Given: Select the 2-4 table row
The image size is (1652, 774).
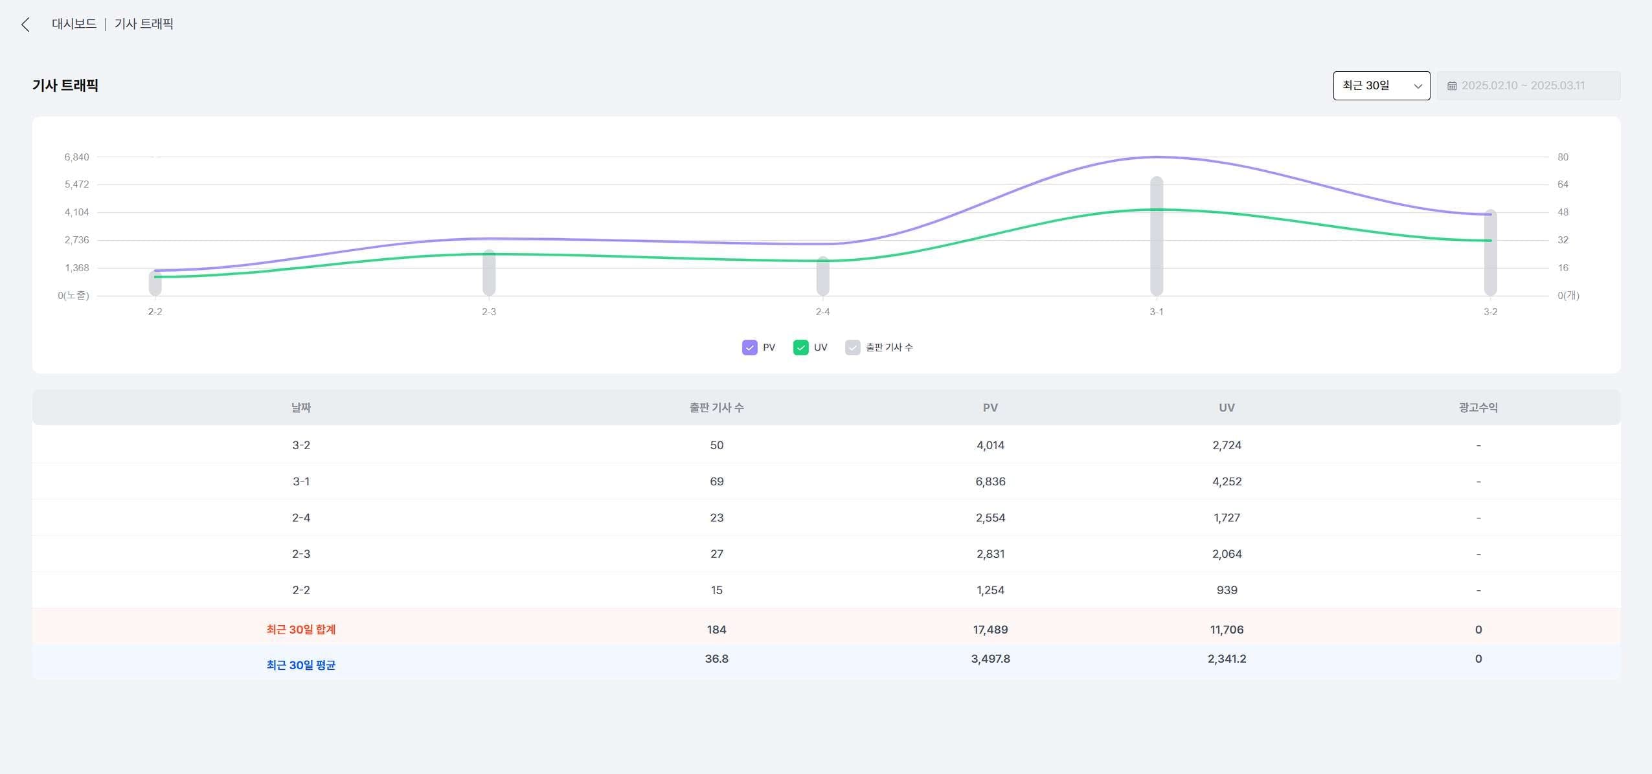Looking at the screenshot, I should click(301, 518).
